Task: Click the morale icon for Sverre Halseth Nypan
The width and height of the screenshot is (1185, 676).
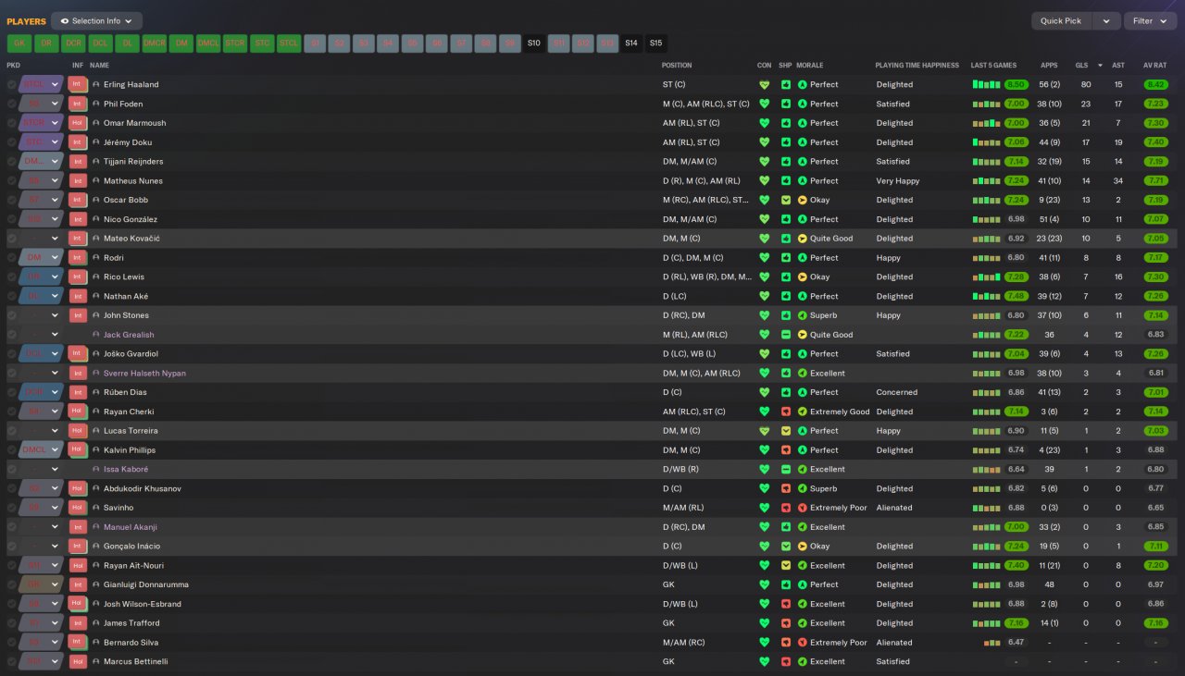Action: (802, 374)
